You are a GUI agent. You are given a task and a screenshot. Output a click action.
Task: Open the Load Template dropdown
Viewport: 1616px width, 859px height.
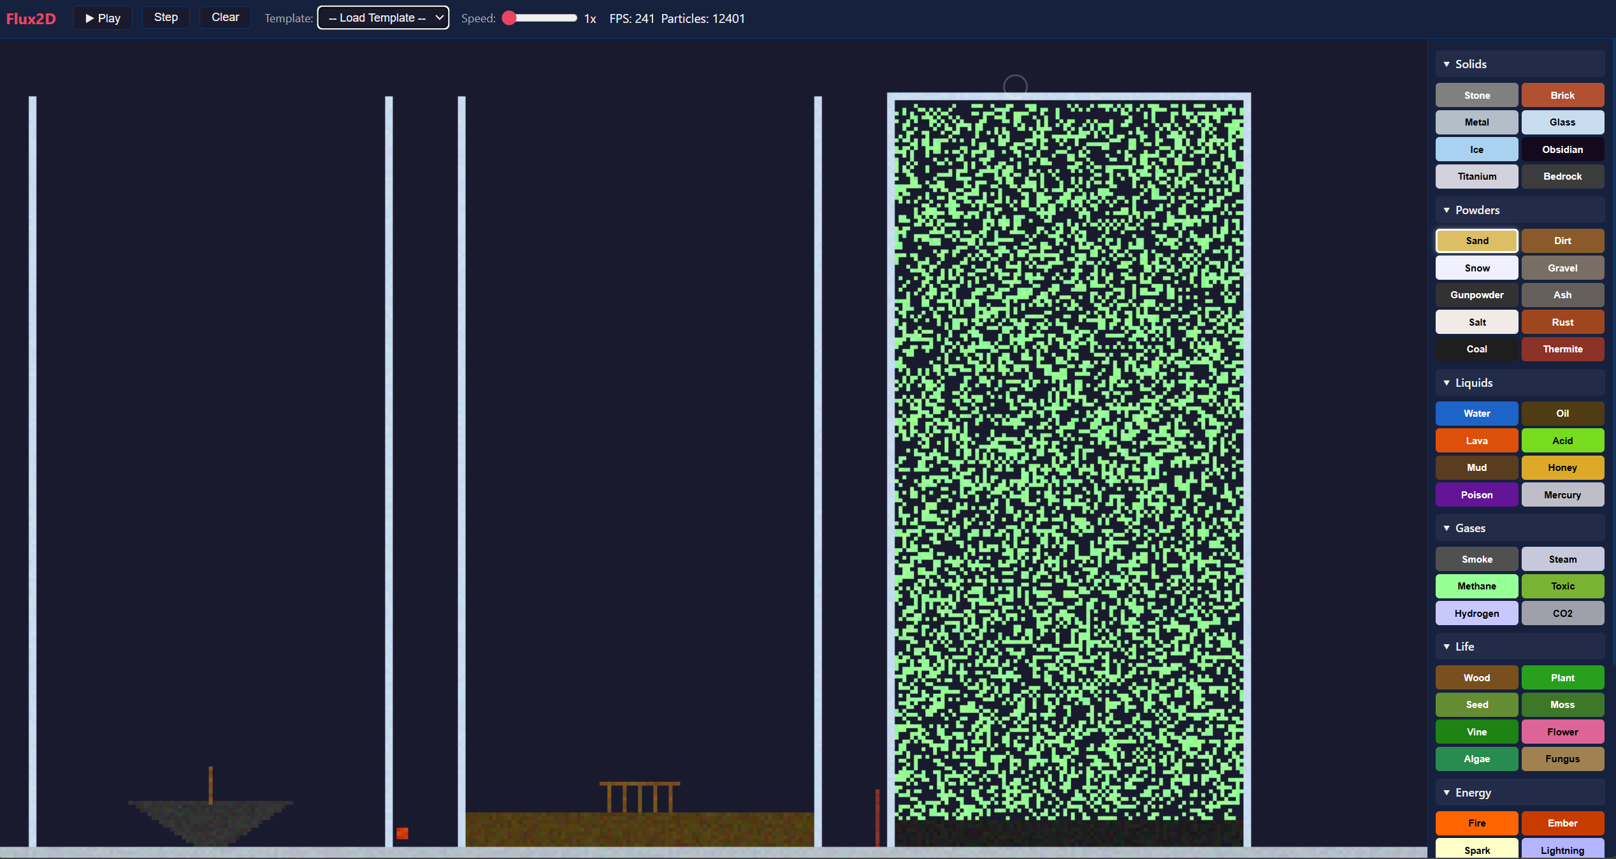point(382,18)
